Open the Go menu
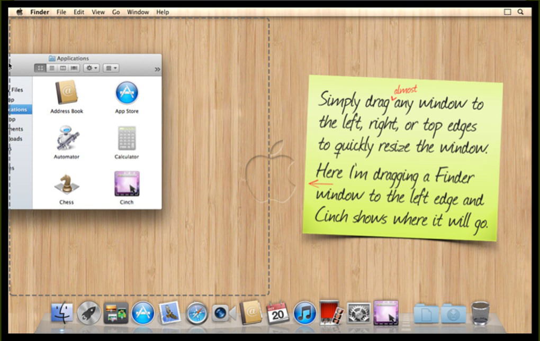 click(116, 12)
